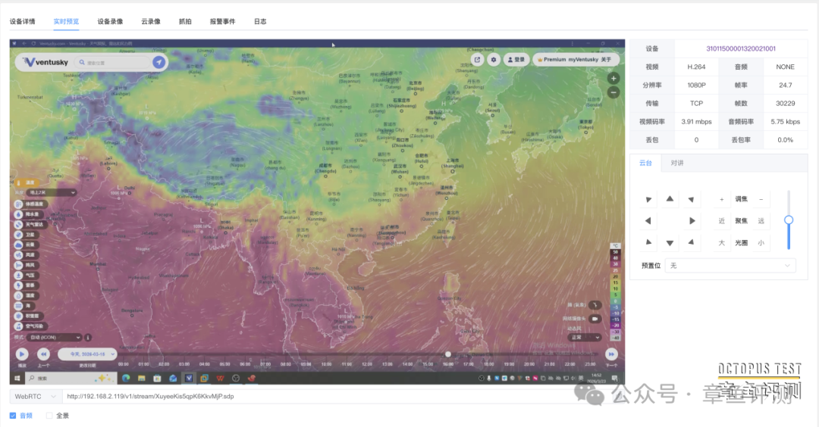Image resolution: width=819 pixels, height=427 pixels.
Task: Select the 云量 cloud cover layer
Action: 25,245
